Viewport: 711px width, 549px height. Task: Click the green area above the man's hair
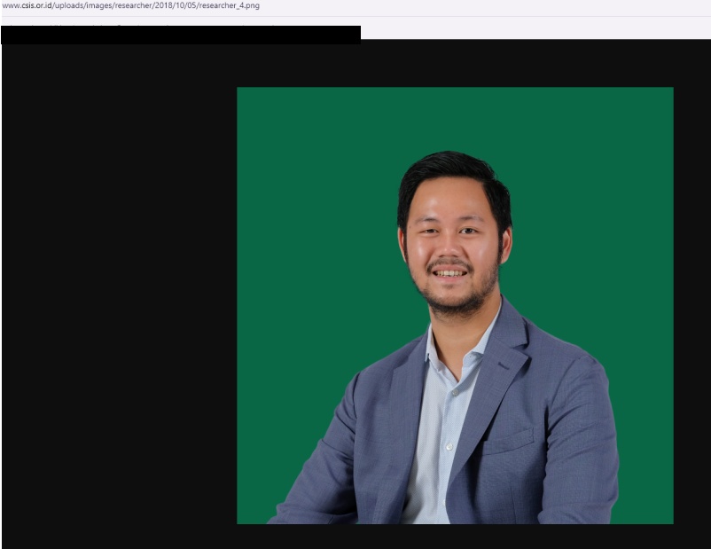[x=454, y=120]
